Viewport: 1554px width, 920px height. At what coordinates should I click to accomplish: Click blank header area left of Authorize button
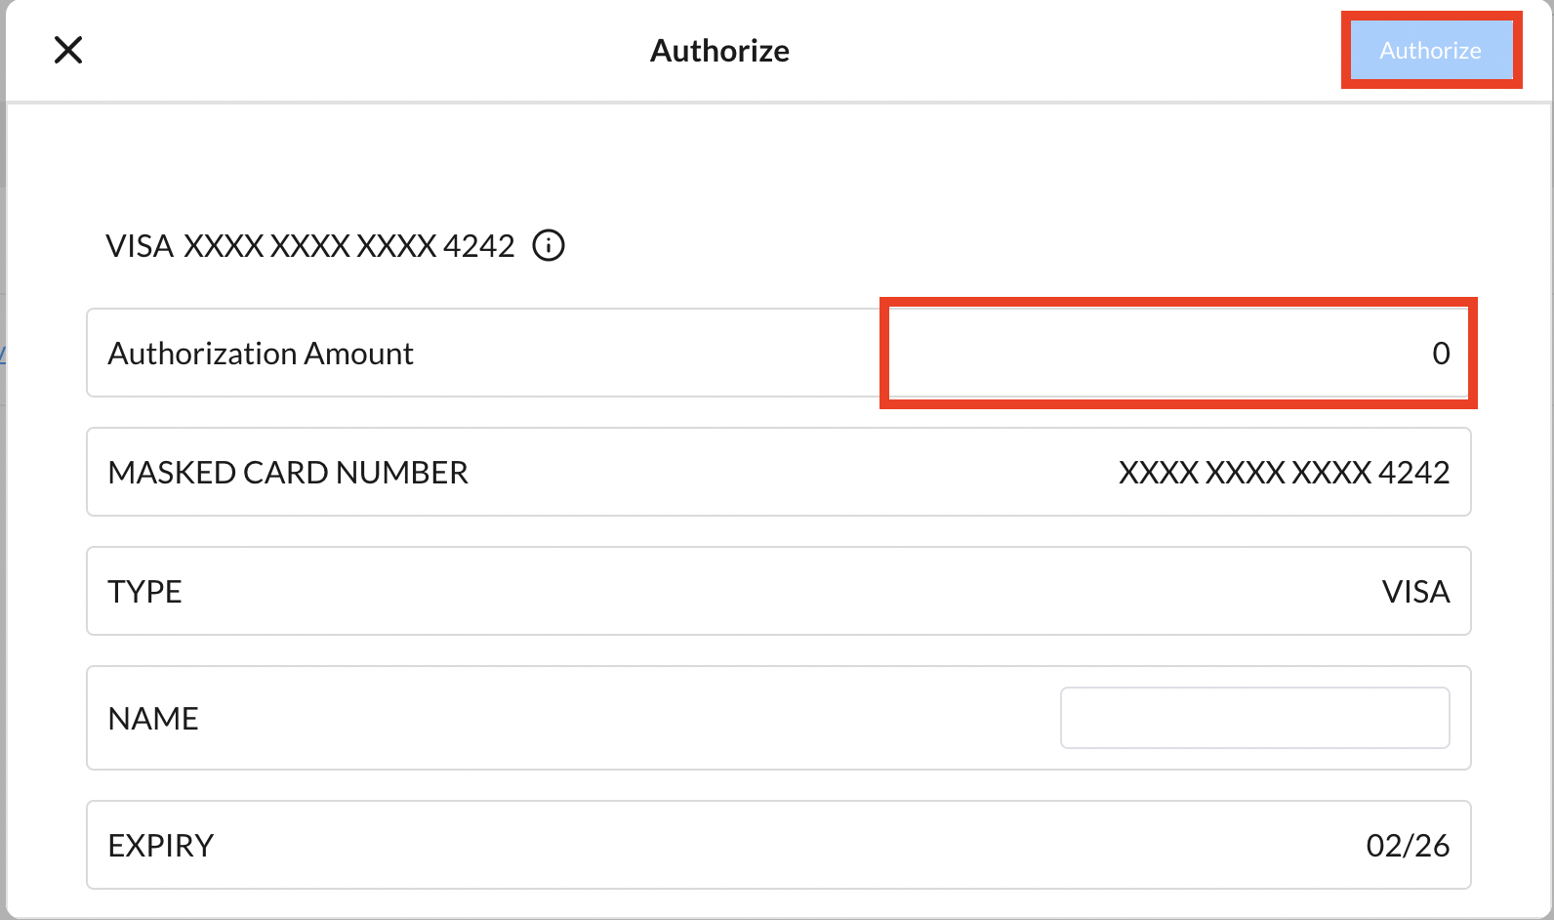[1074, 51]
